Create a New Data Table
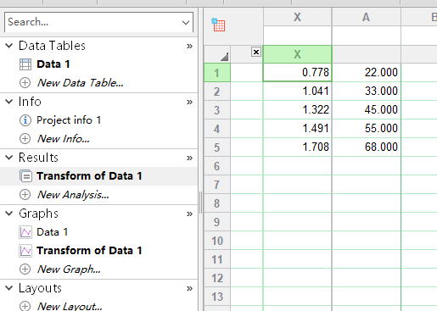The image size is (437, 311). tap(81, 83)
